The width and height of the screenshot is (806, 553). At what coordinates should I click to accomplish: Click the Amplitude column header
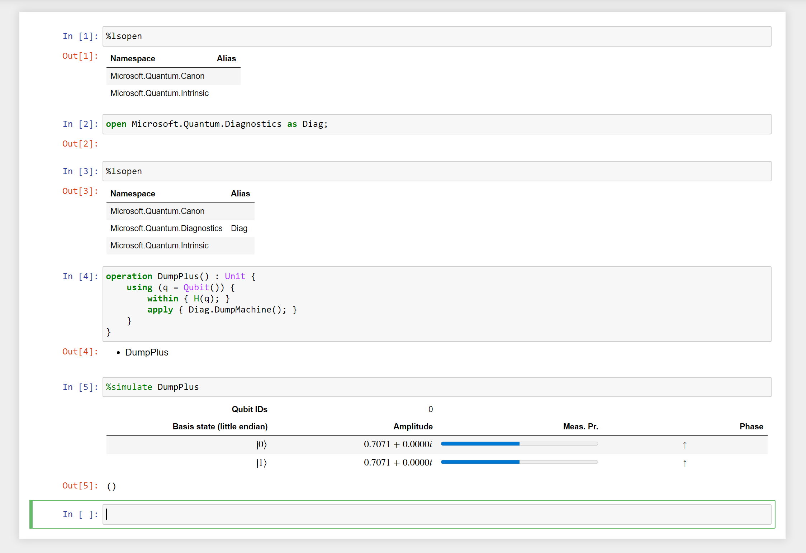tap(413, 426)
